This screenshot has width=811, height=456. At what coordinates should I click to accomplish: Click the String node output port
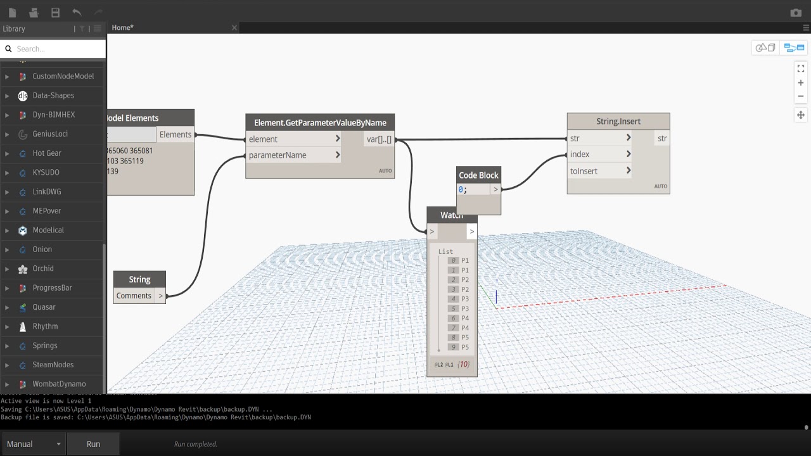pyautogui.click(x=161, y=296)
